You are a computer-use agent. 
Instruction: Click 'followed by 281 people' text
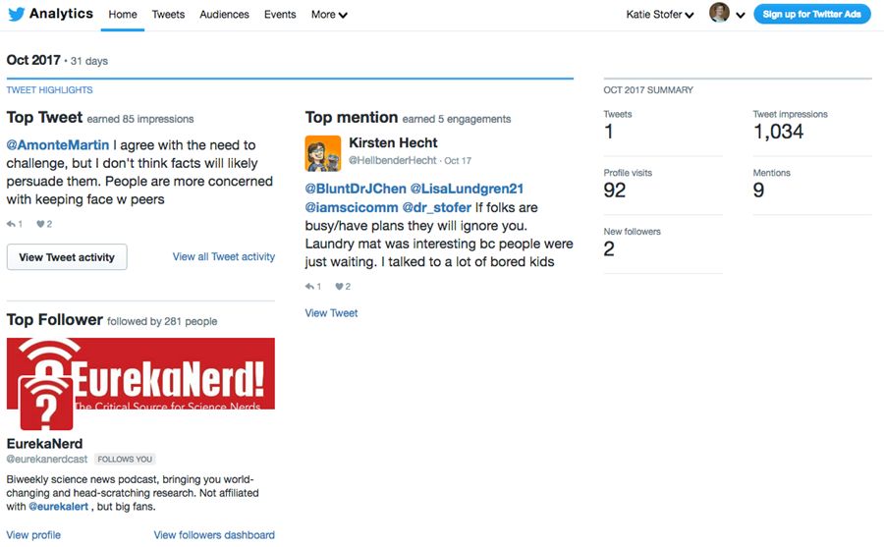click(x=162, y=321)
